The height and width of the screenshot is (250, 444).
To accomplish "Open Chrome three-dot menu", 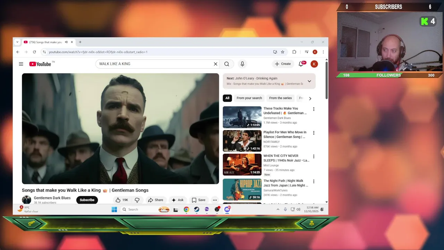I will (x=323, y=52).
